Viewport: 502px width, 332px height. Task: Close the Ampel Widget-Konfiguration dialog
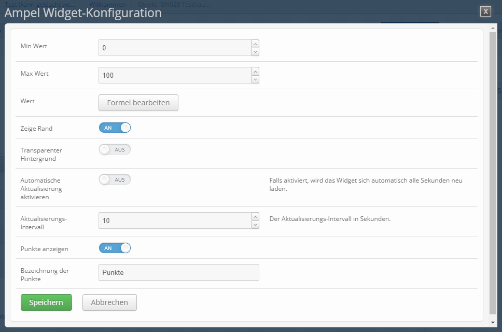(x=485, y=11)
